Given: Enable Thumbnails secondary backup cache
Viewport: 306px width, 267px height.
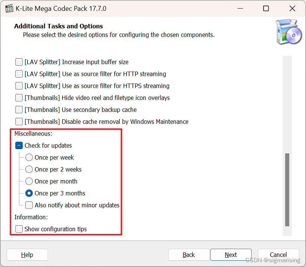Looking at the screenshot, I should click(19, 110).
